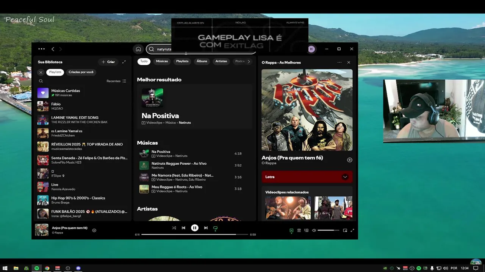Image resolution: width=485 pixels, height=272 pixels.
Task: Select the Playlists search tab
Action: tap(182, 61)
